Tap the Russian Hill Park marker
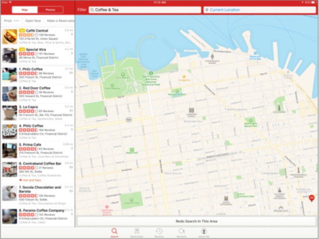The height and width of the screenshot is (239, 319). (x=177, y=91)
